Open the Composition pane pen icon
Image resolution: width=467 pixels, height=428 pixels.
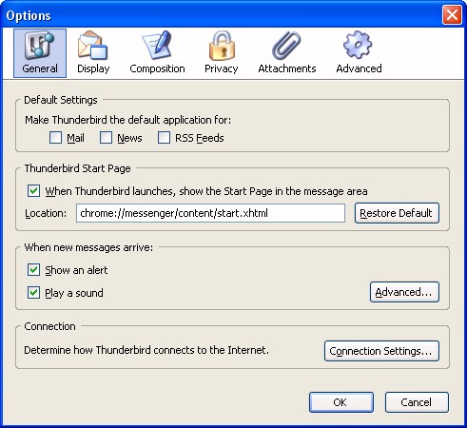157,46
